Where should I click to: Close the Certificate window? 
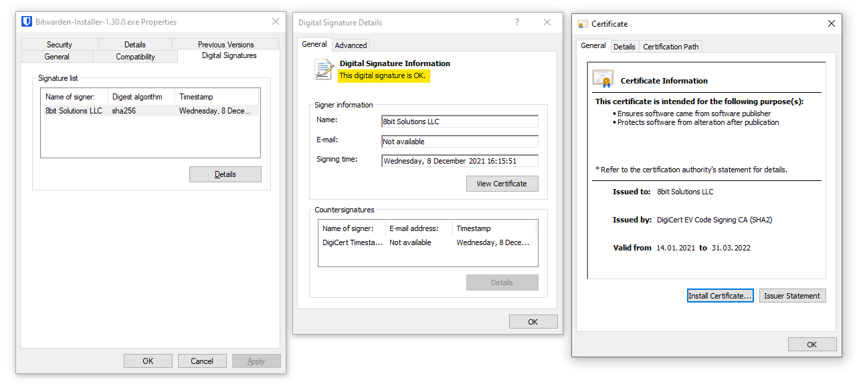point(832,23)
